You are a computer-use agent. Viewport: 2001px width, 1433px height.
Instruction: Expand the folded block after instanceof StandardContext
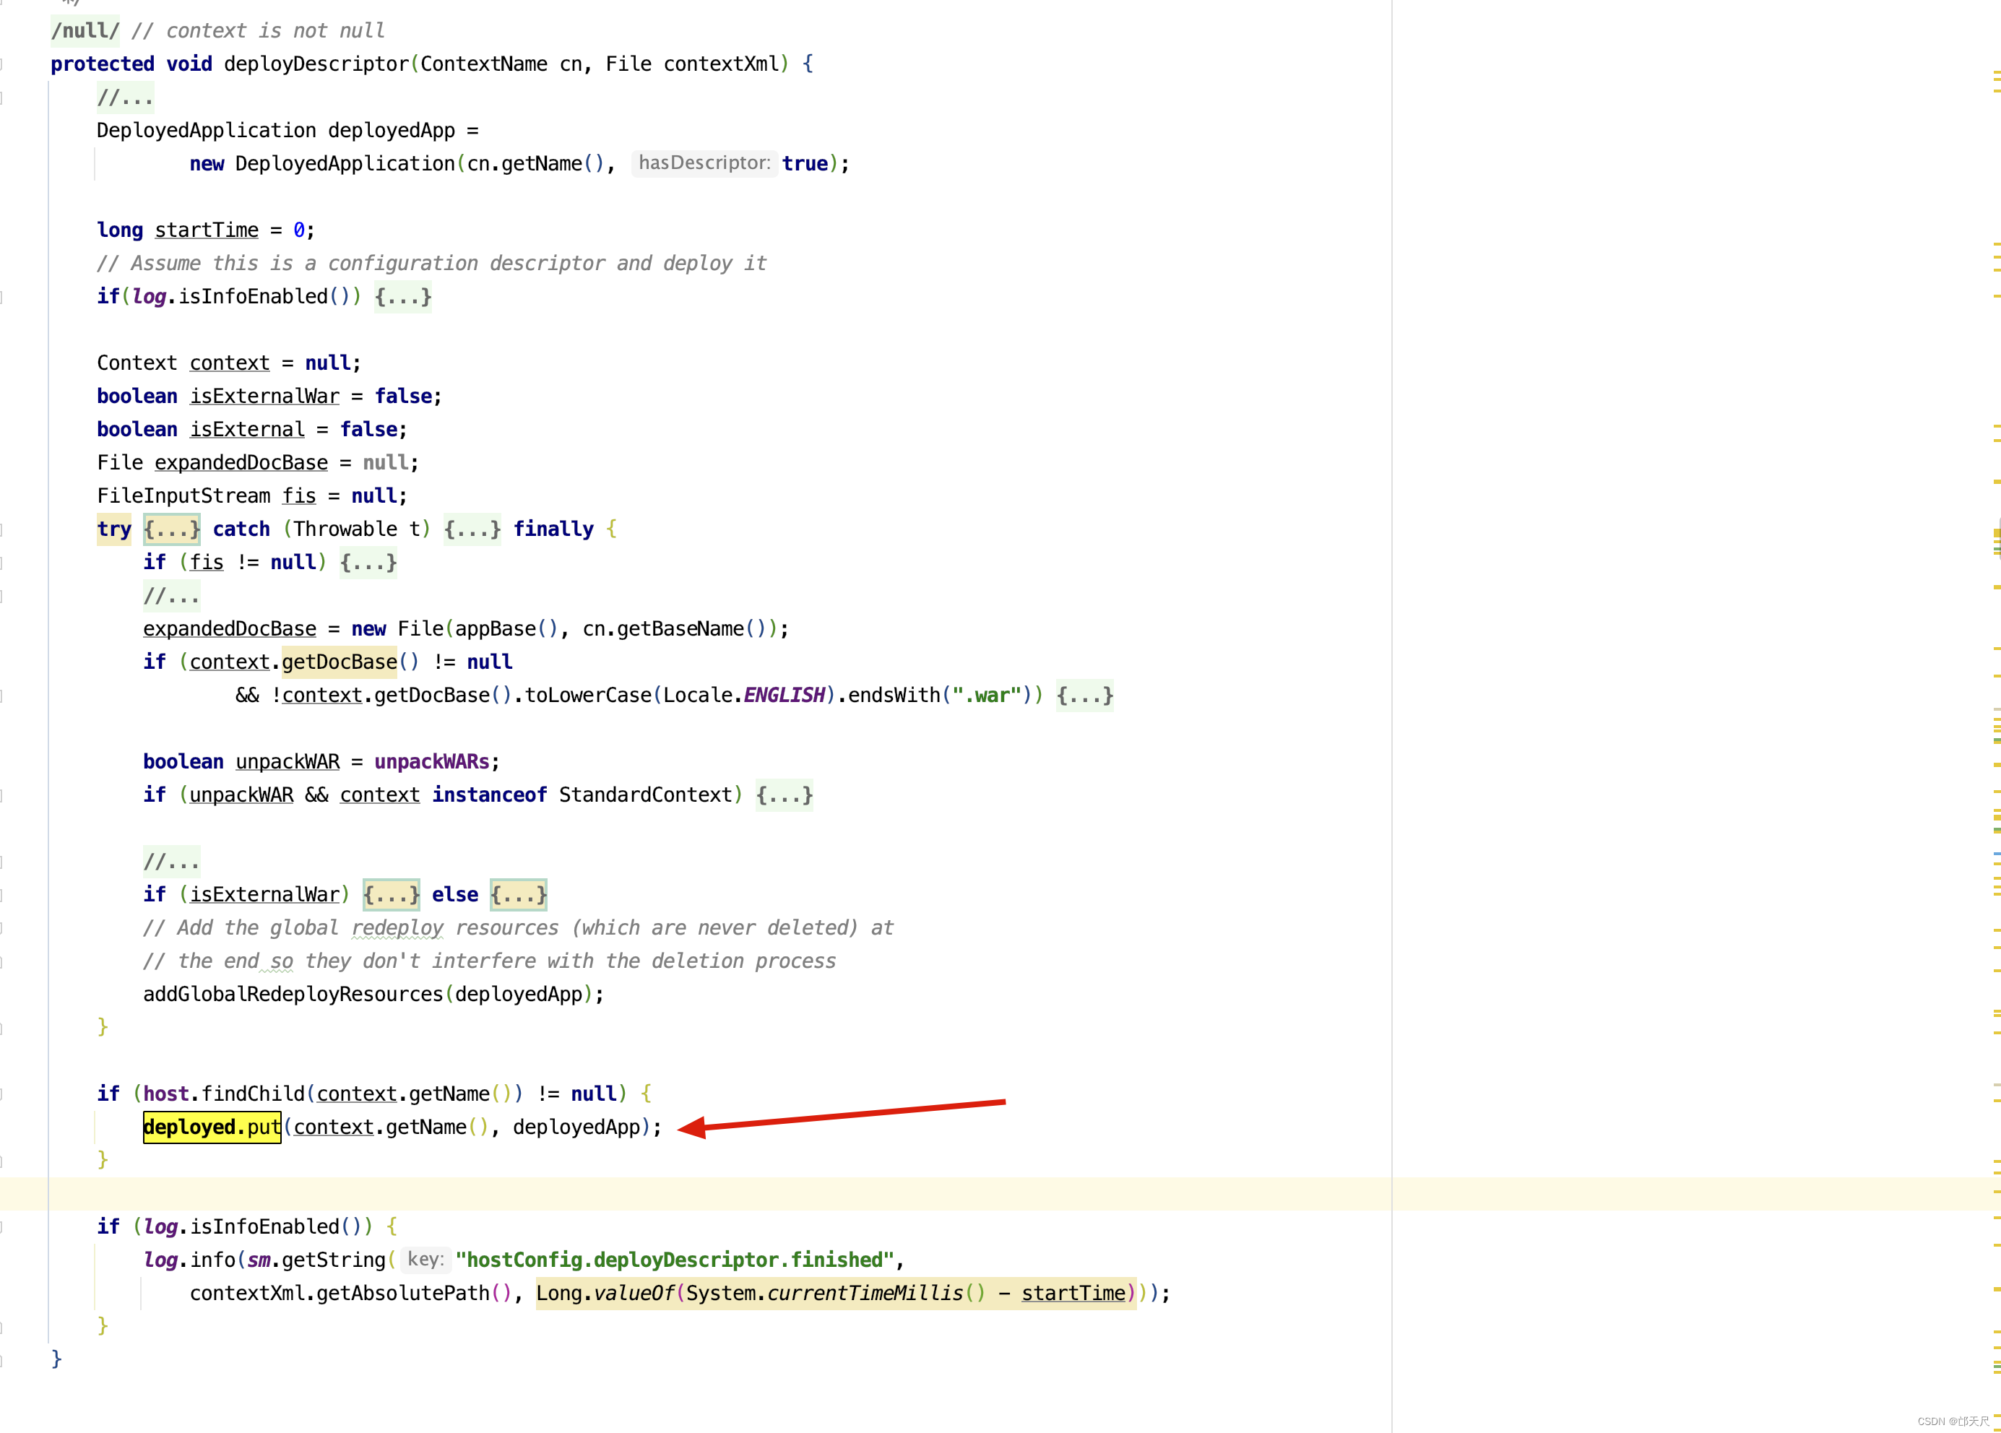(784, 795)
